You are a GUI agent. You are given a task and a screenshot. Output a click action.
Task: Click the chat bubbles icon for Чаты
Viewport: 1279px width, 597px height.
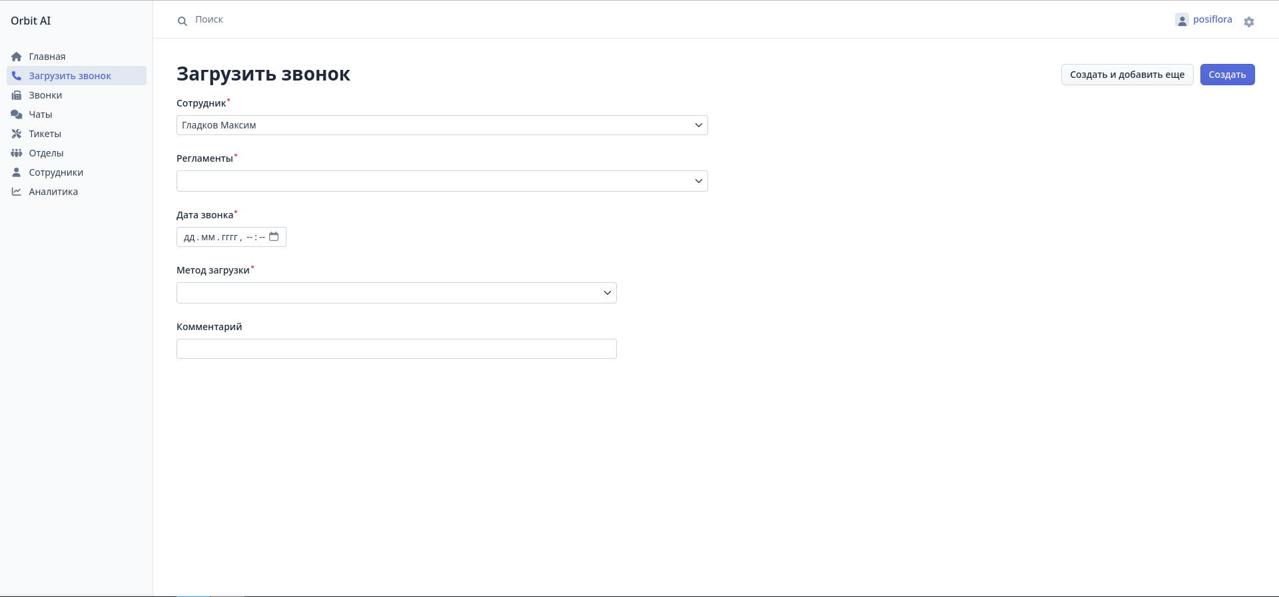(x=17, y=114)
